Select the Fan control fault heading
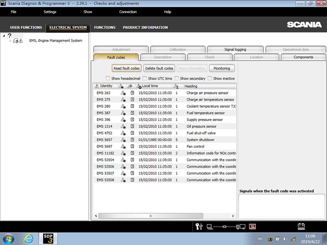 pos(195,147)
